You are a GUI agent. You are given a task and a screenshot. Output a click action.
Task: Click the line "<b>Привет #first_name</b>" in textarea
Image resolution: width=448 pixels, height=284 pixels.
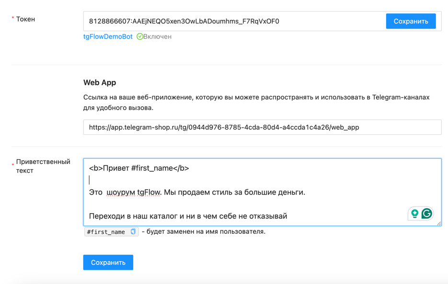(139, 168)
